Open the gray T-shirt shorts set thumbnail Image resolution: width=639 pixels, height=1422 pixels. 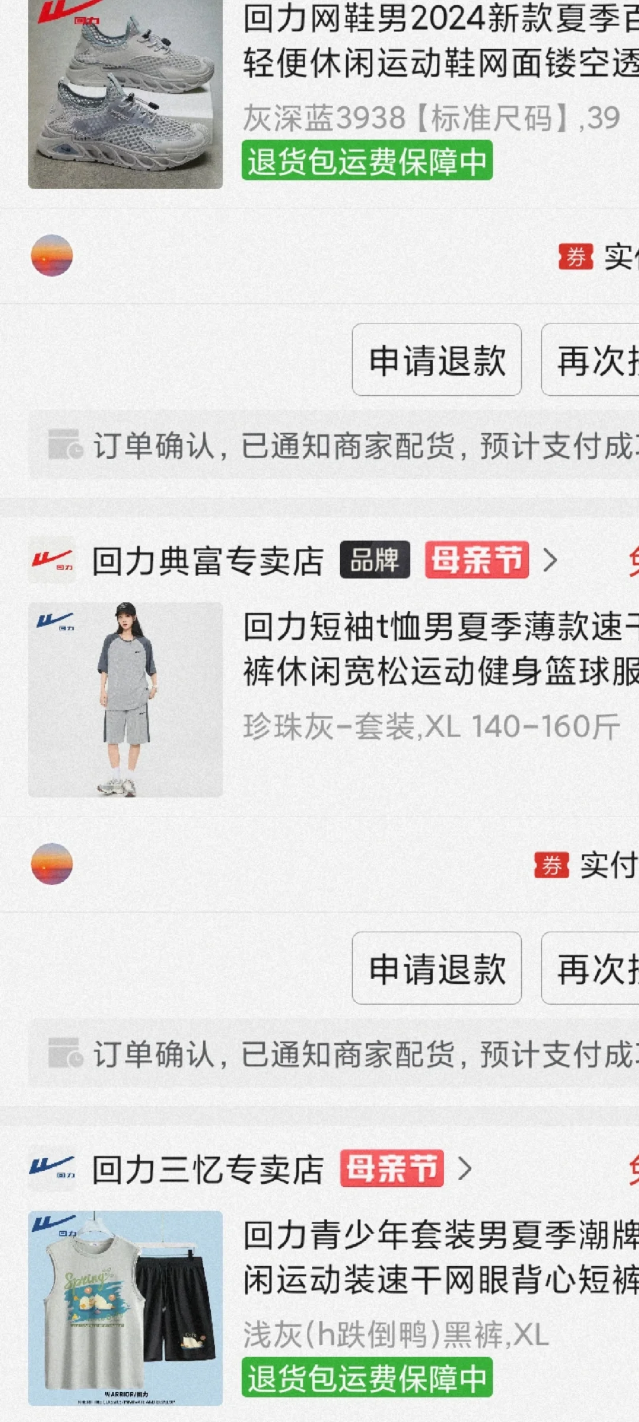[x=125, y=700]
